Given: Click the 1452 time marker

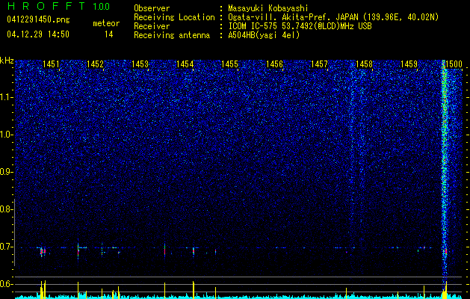Looking at the screenshot, I should pyautogui.click(x=96, y=64).
